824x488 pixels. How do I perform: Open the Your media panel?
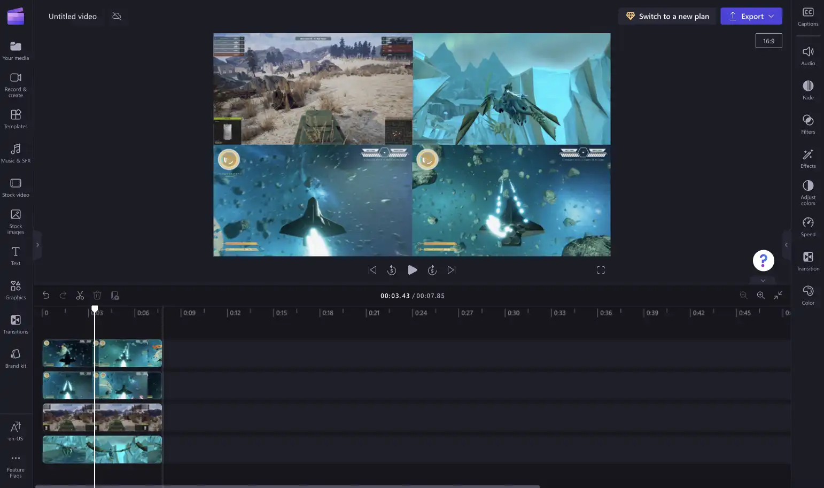click(x=15, y=50)
